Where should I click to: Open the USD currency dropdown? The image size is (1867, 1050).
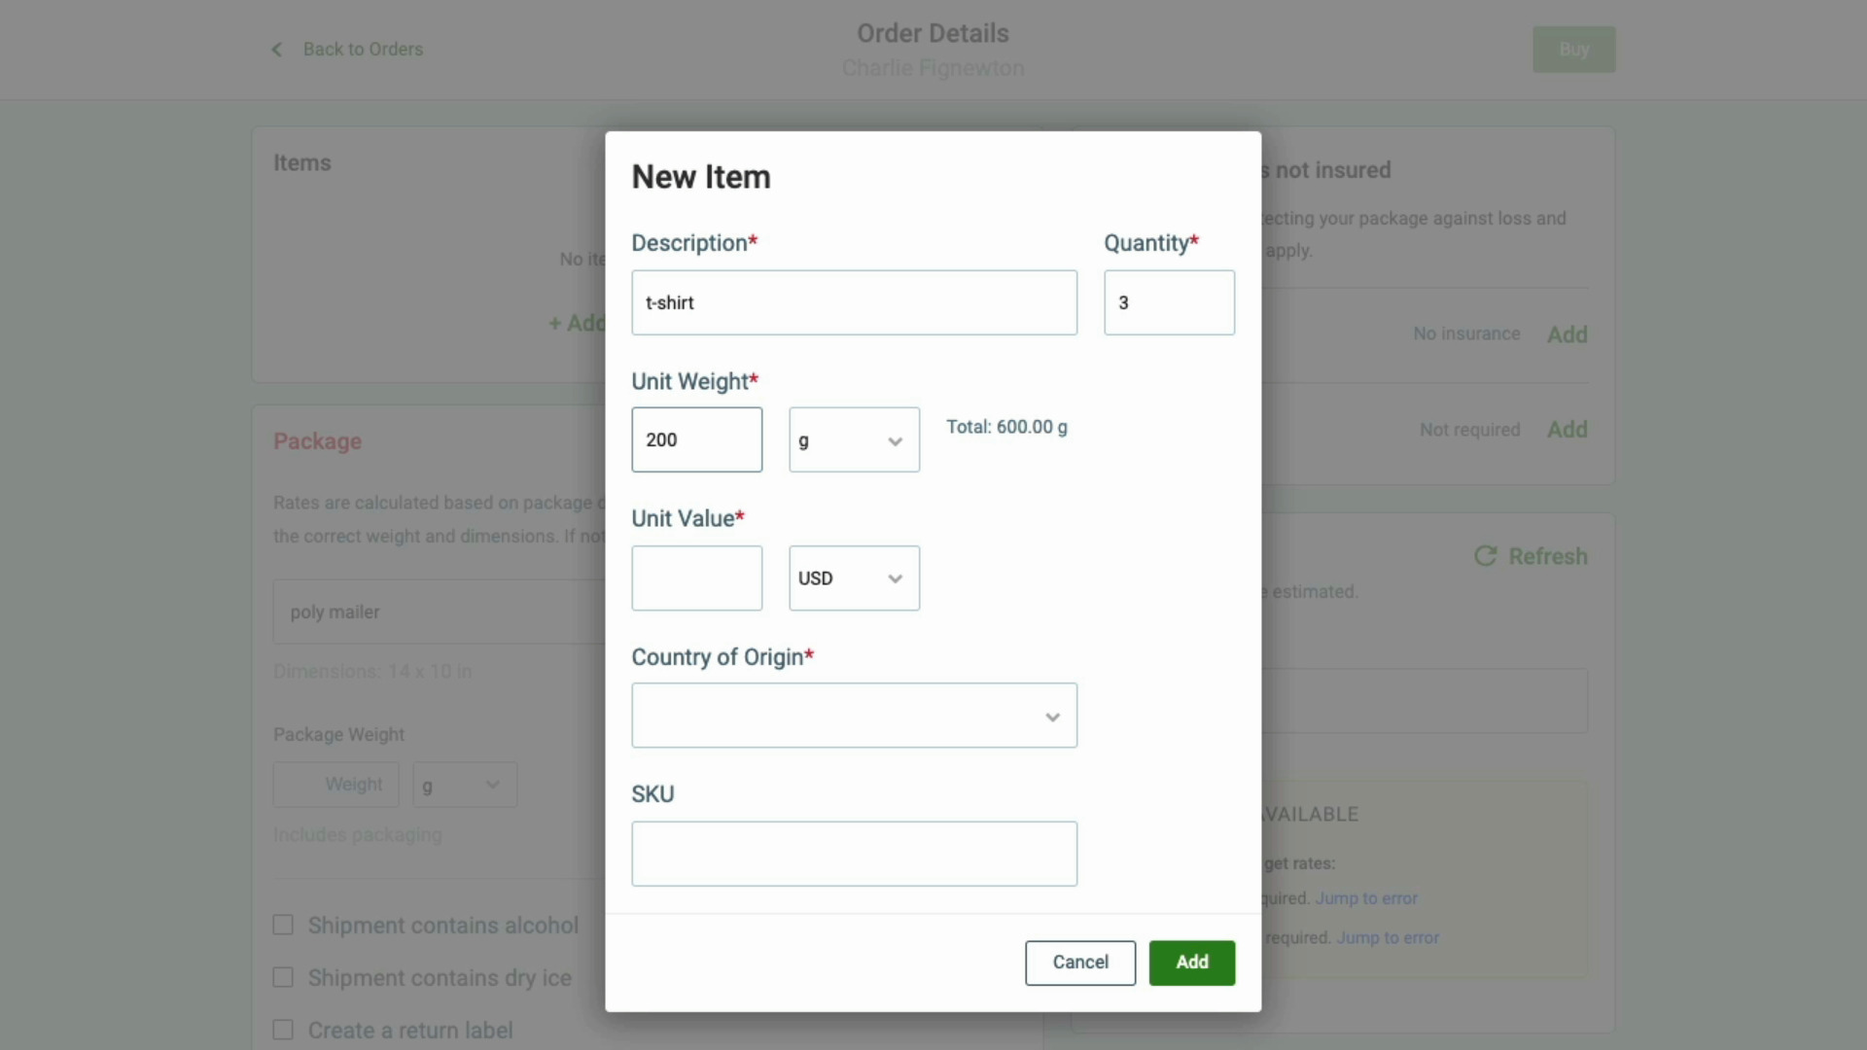point(854,578)
